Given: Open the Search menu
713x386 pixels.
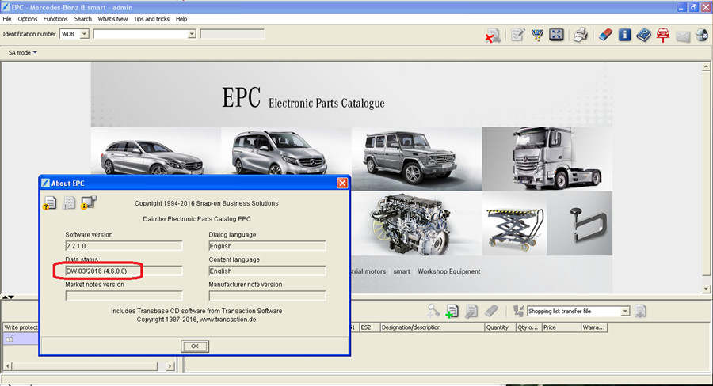Looking at the screenshot, I should [82, 19].
